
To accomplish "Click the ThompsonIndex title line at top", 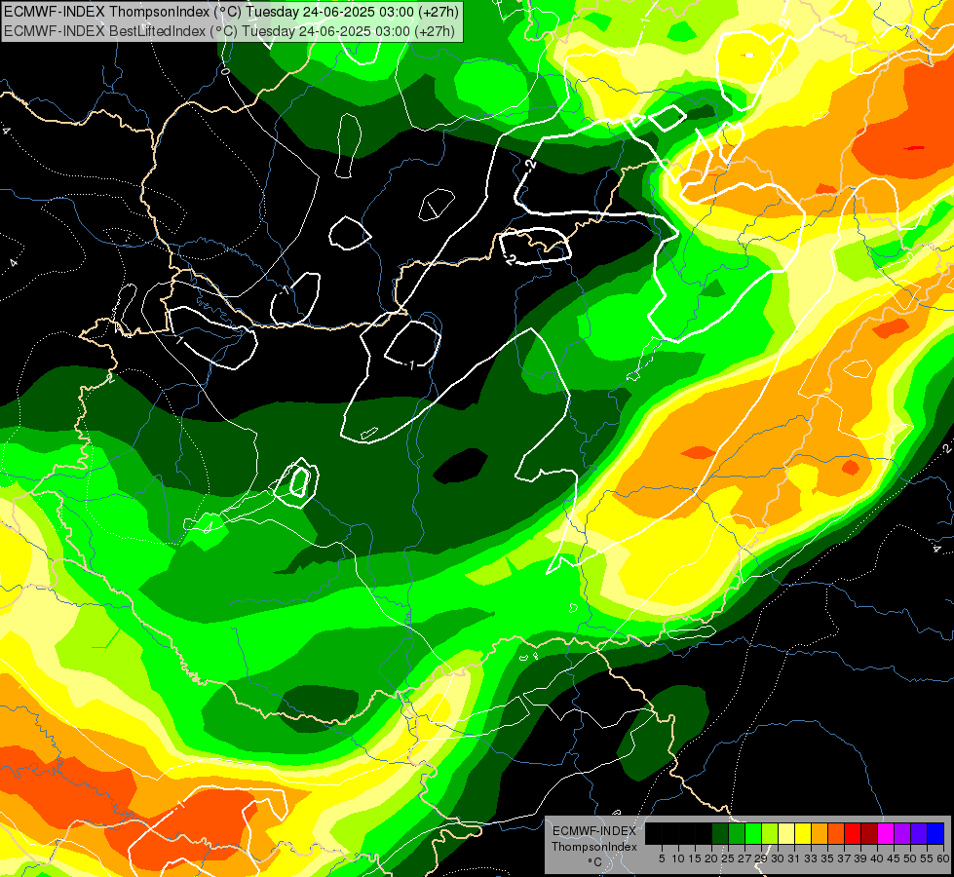I will point(230,11).
